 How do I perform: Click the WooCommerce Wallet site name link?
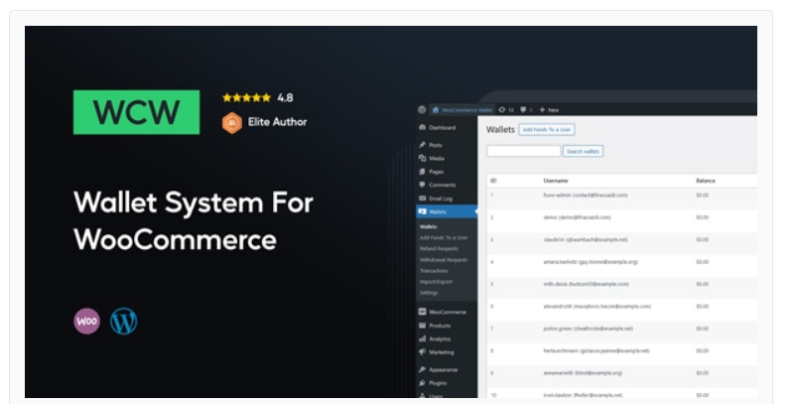click(x=466, y=110)
